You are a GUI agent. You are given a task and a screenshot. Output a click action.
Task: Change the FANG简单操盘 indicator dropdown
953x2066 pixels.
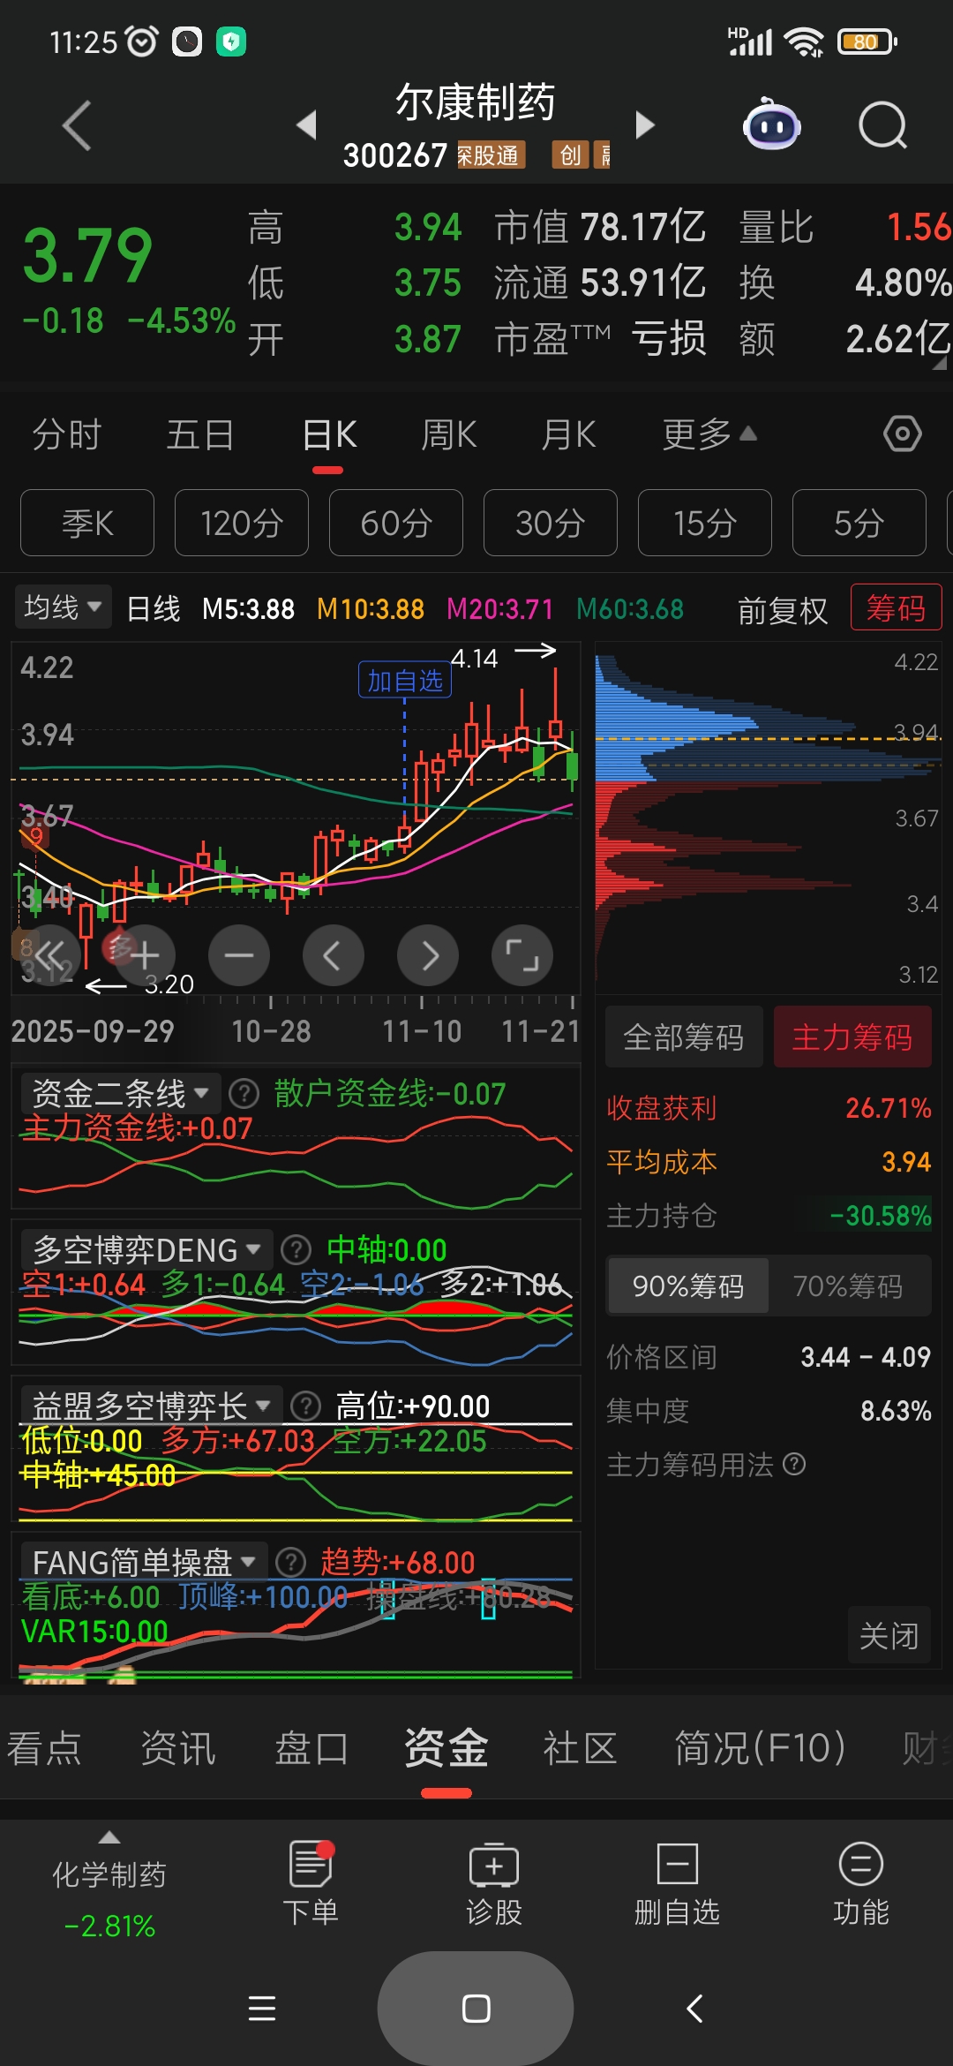click(x=144, y=1562)
